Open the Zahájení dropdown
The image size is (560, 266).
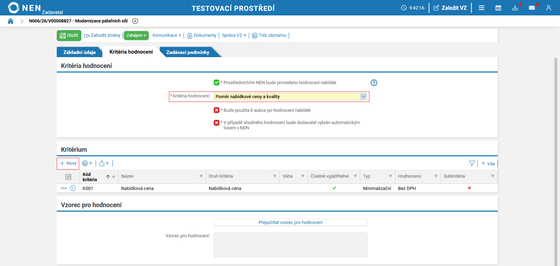click(136, 35)
